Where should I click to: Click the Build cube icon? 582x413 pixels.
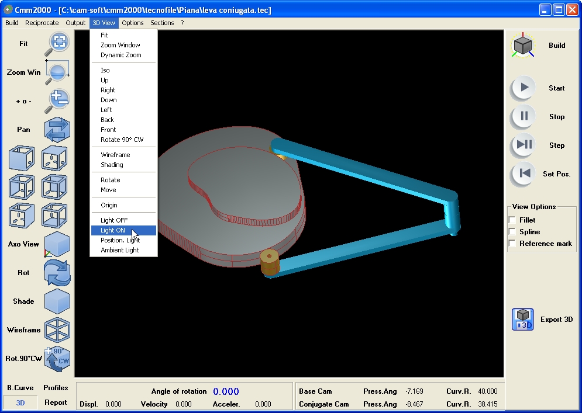[522, 45]
